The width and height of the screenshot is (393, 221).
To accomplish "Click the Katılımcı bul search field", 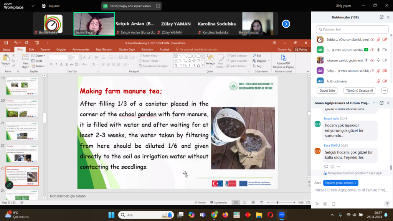I will (x=351, y=29).
